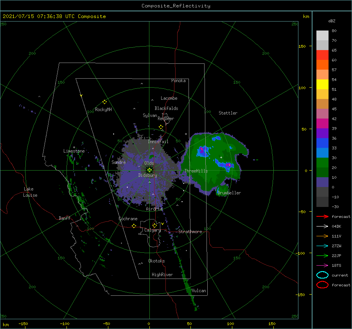Click the Calgary city label
The height and width of the screenshot is (329, 352).
point(153,230)
